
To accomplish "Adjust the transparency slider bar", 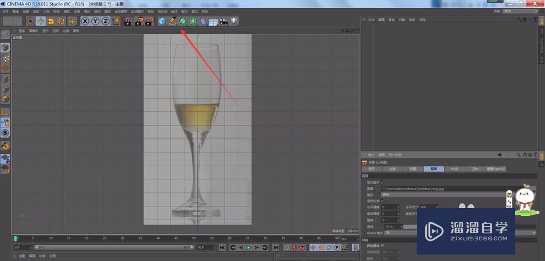I will click(x=410, y=227).
